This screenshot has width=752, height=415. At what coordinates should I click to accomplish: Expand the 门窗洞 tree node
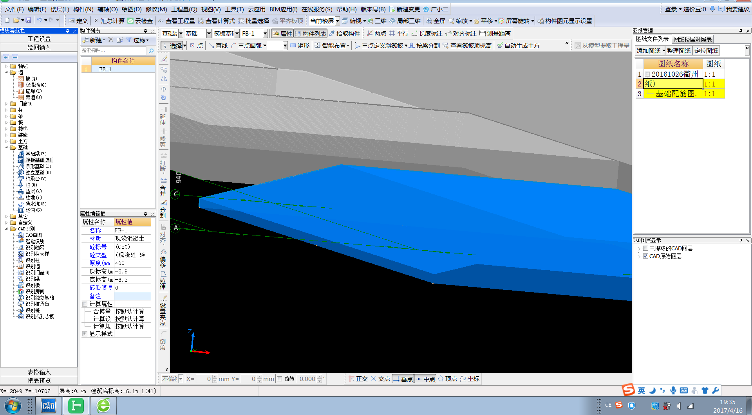point(7,104)
